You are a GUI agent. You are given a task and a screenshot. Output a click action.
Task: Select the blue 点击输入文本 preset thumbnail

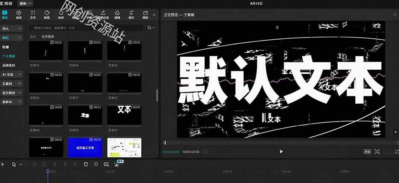click(85, 147)
